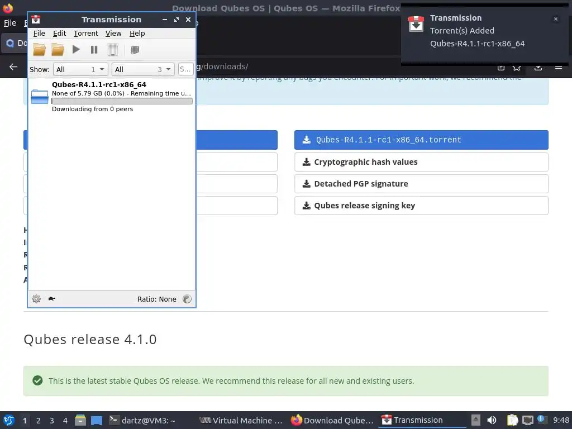Open Firefox File menu

click(10, 23)
